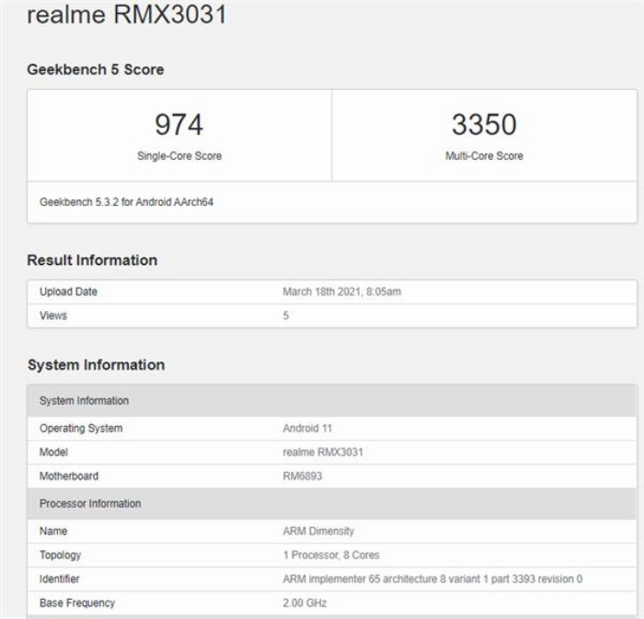This screenshot has width=644, height=619.
Task: Click the System Information table header row
Action: click(x=332, y=401)
